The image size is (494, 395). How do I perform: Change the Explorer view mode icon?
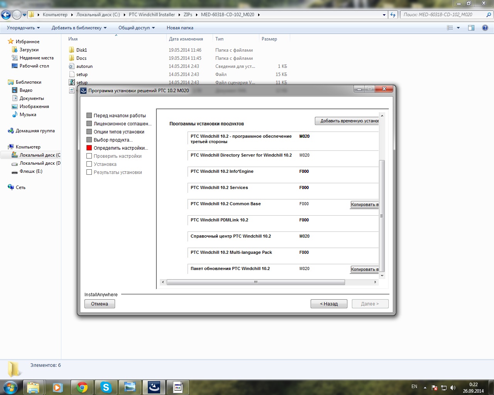(450, 28)
